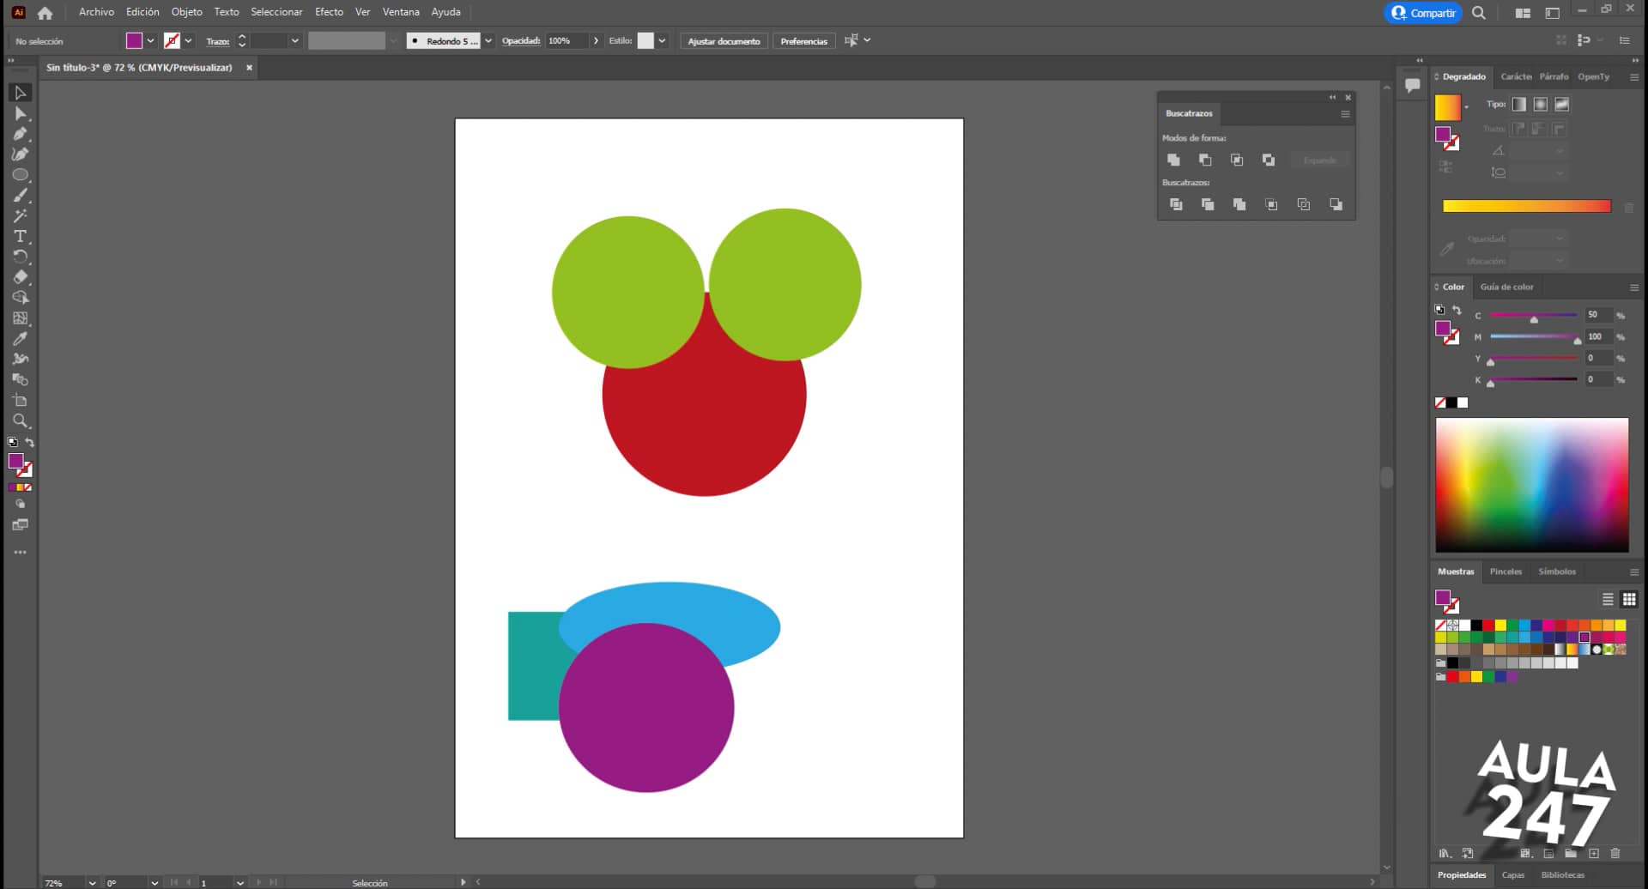Click the Minus Front shape mode icon
Viewport: 1648px width, 889px height.
(x=1205, y=160)
